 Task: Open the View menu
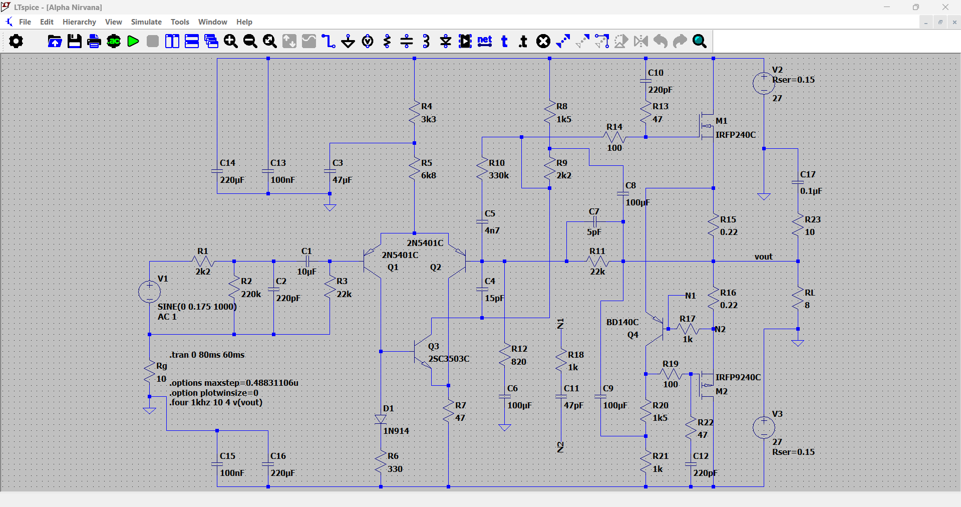point(114,22)
